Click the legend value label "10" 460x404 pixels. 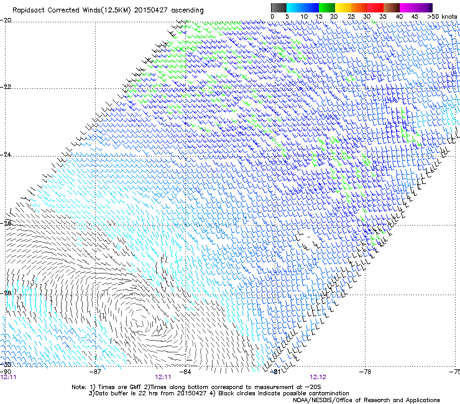(304, 17)
